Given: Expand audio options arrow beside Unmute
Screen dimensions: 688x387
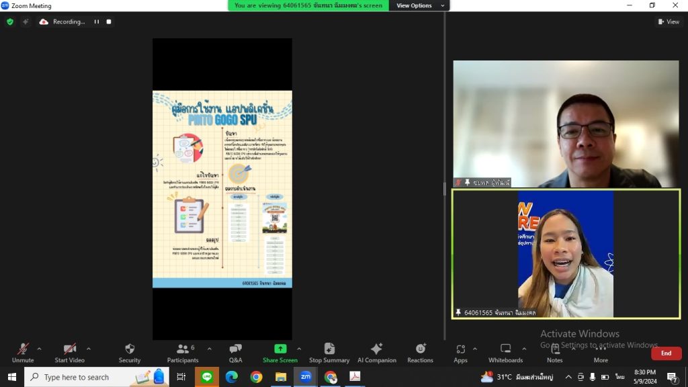Looking at the screenshot, I should [x=39, y=349].
